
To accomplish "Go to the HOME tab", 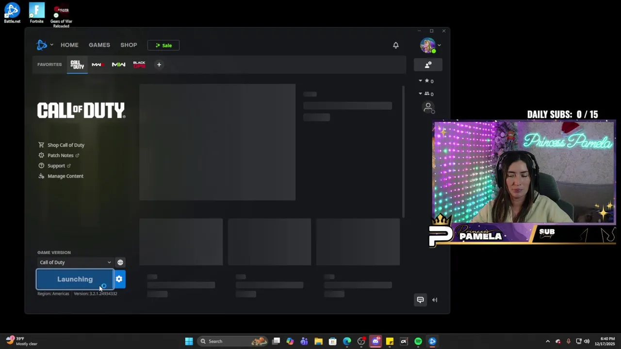I will [69, 45].
